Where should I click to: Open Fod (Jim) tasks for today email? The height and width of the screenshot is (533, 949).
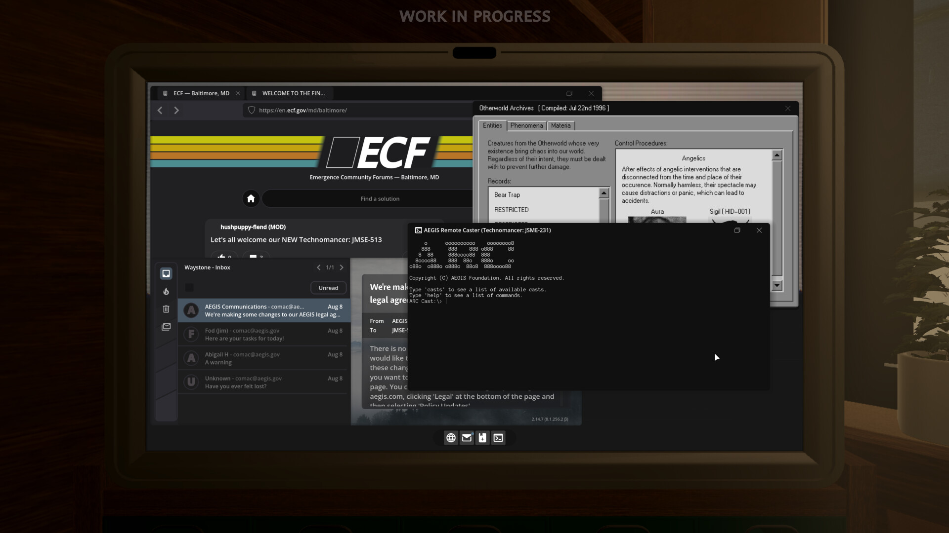click(x=264, y=335)
